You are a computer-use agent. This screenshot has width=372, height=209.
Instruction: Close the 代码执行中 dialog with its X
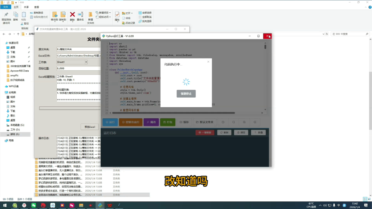point(208,62)
